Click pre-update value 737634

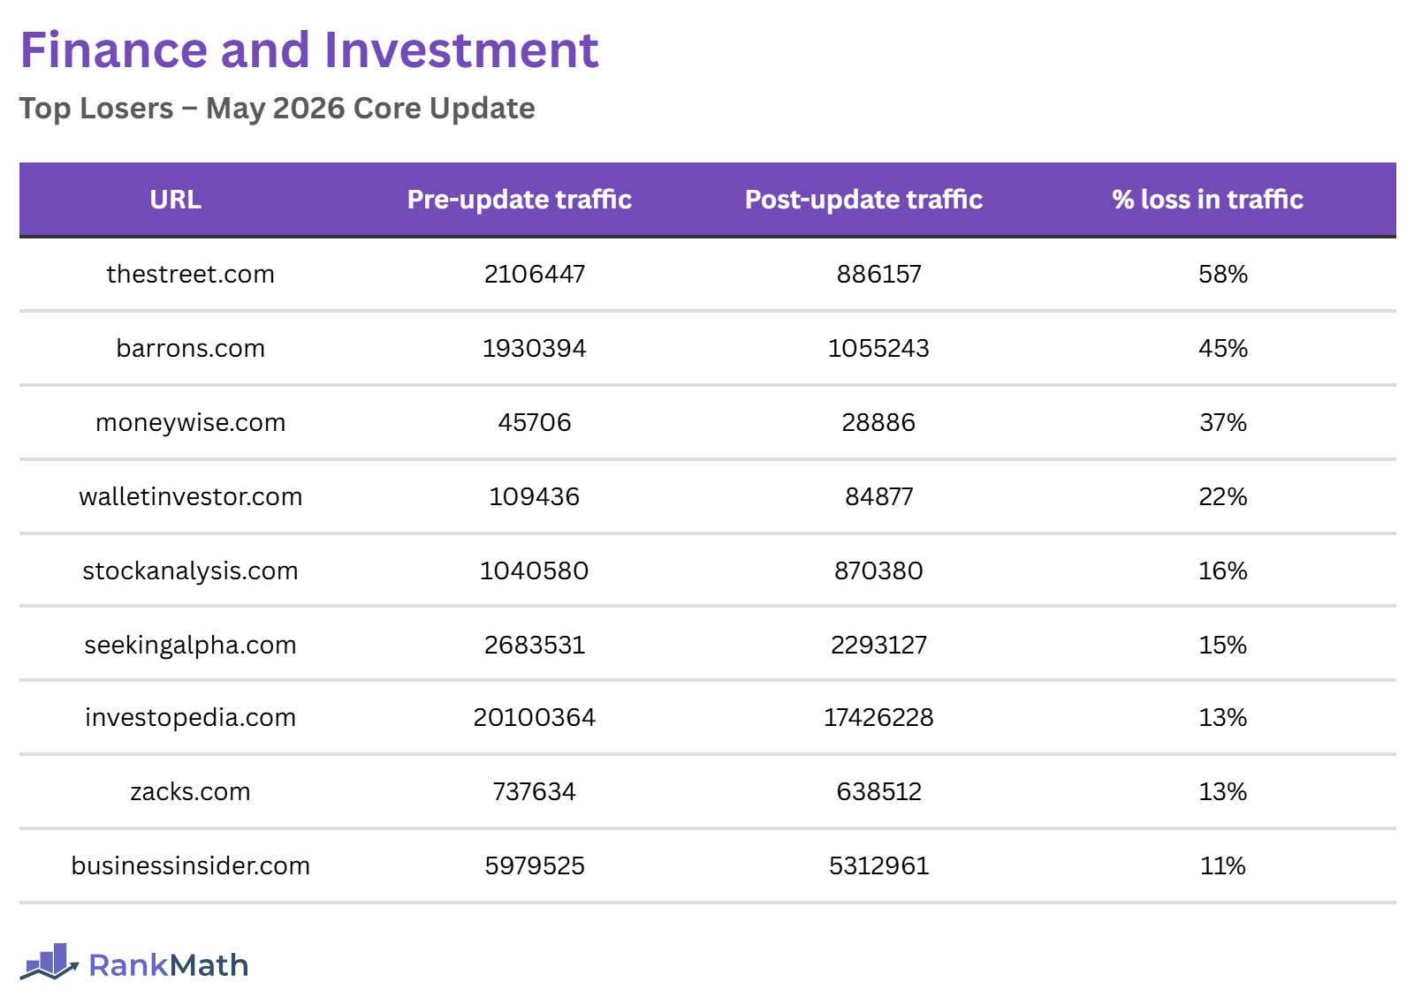(535, 791)
